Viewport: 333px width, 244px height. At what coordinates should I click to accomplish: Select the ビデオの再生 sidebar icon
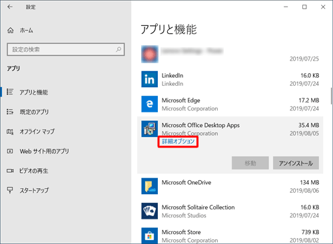[10, 171]
